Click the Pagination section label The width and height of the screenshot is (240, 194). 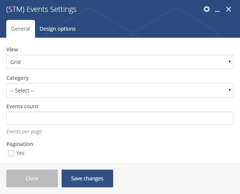coord(20,144)
